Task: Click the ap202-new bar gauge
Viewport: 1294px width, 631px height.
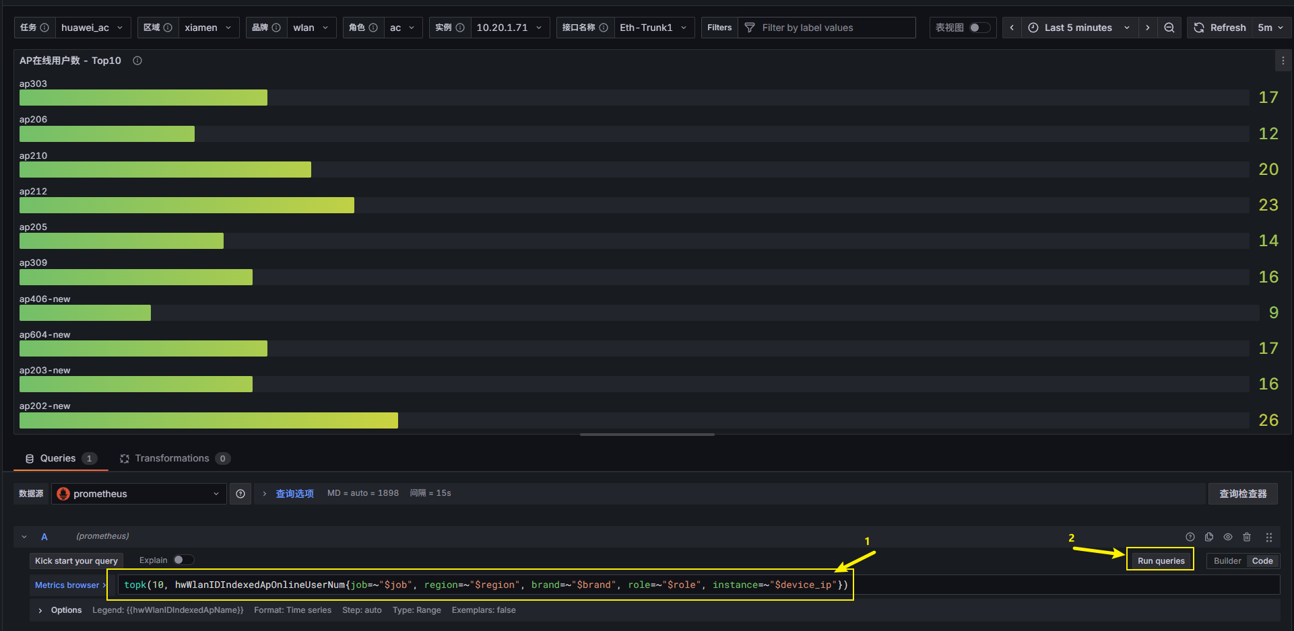Action: pos(209,420)
